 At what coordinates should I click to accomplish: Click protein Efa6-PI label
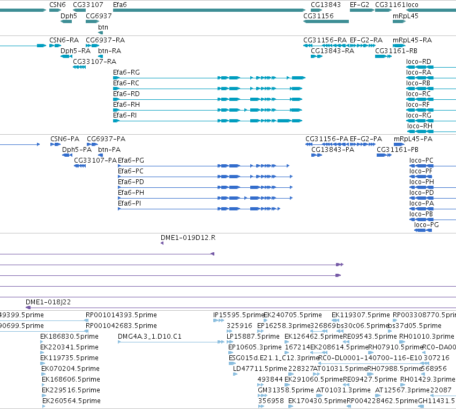pos(130,203)
